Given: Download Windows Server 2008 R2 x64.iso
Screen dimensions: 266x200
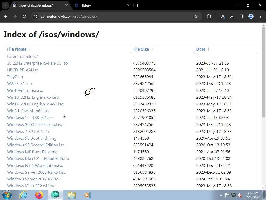Looking at the screenshot, I should [x=37, y=172].
